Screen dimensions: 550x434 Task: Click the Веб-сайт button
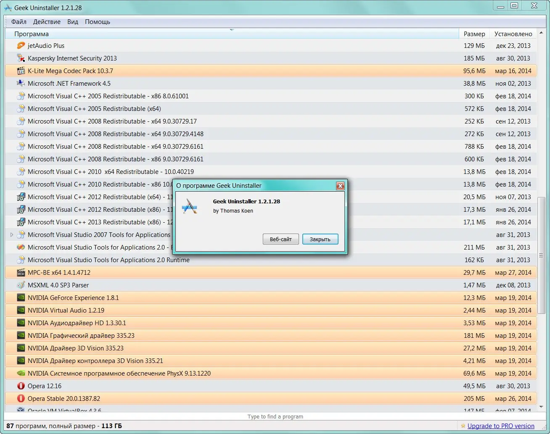pos(281,239)
